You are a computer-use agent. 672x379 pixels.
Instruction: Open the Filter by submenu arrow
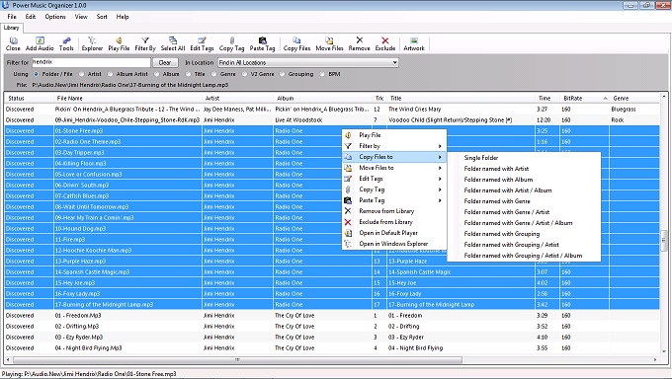point(440,146)
